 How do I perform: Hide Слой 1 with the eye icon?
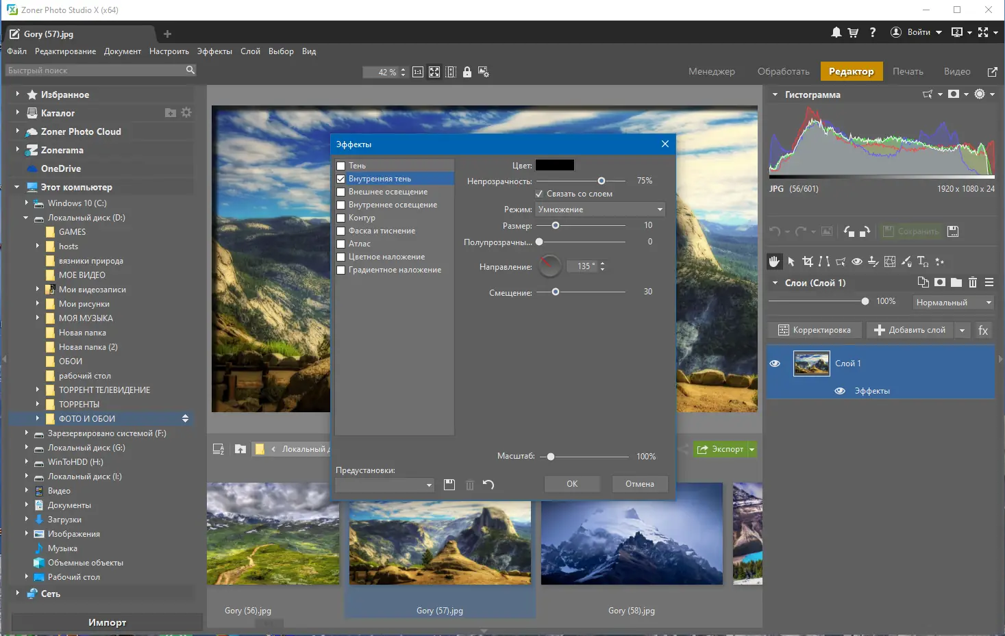(x=775, y=364)
